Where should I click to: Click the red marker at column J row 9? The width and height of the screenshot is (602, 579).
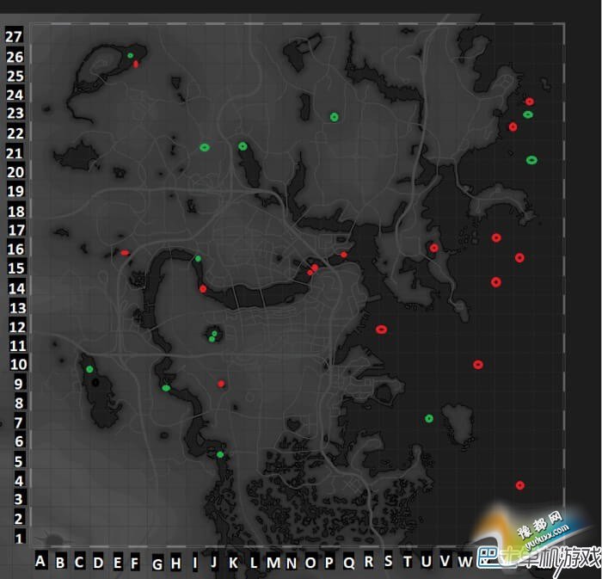click(x=221, y=384)
